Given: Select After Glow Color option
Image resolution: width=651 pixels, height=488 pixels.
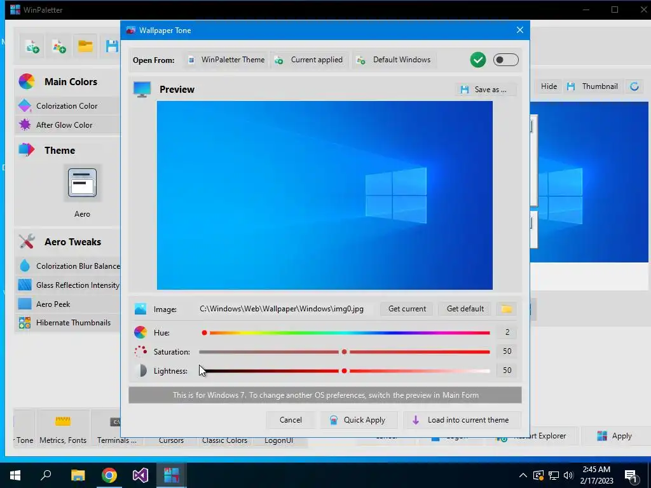Looking at the screenshot, I should (x=68, y=125).
